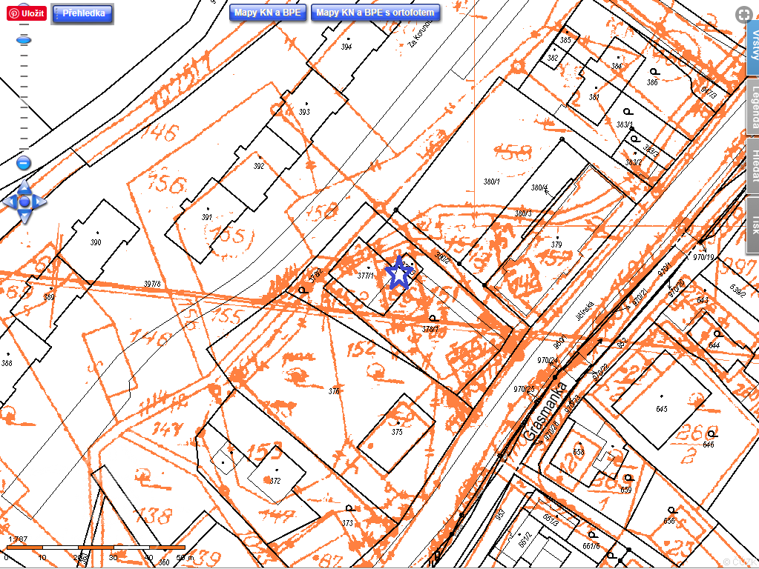Switch to Mapy KN a BPE
This screenshot has width=759, height=569.
coord(268,13)
